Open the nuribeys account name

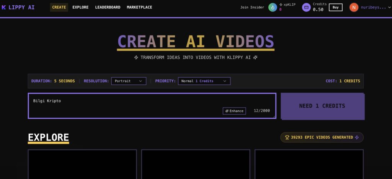pyautogui.click(x=373, y=7)
